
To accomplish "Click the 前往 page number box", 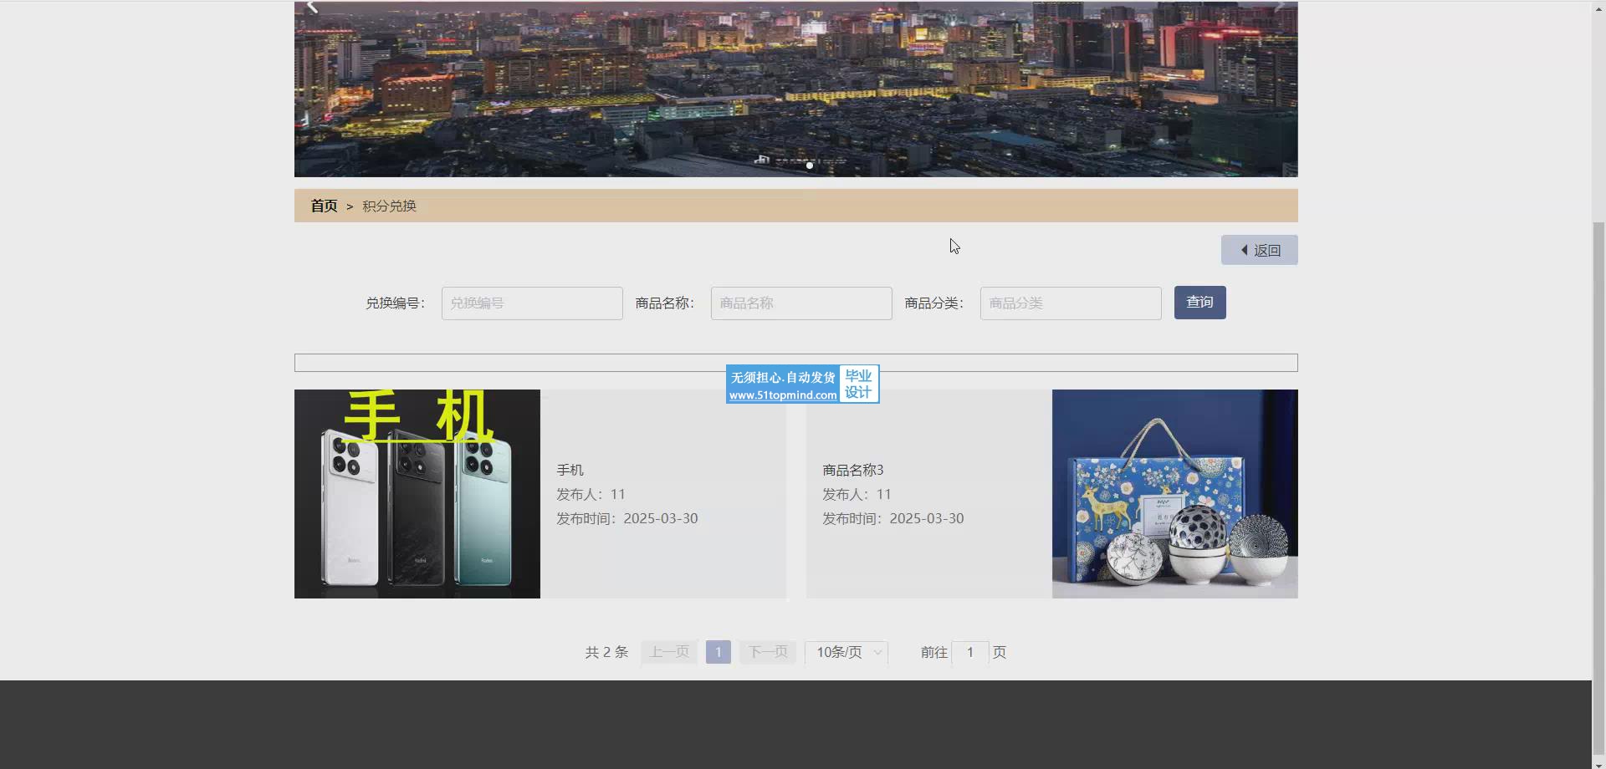I will (970, 652).
